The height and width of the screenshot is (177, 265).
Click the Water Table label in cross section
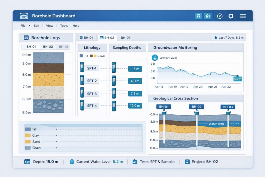tap(217, 124)
